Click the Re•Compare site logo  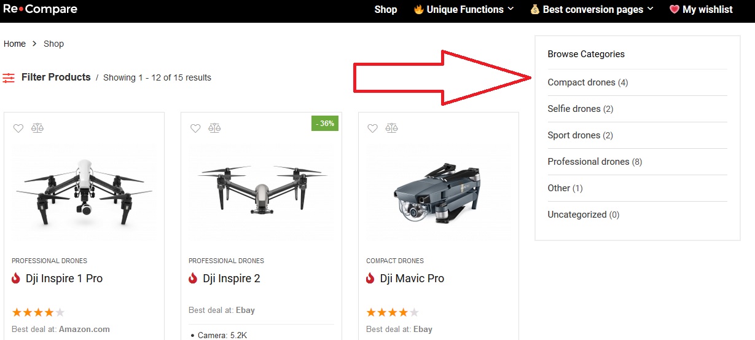41,9
